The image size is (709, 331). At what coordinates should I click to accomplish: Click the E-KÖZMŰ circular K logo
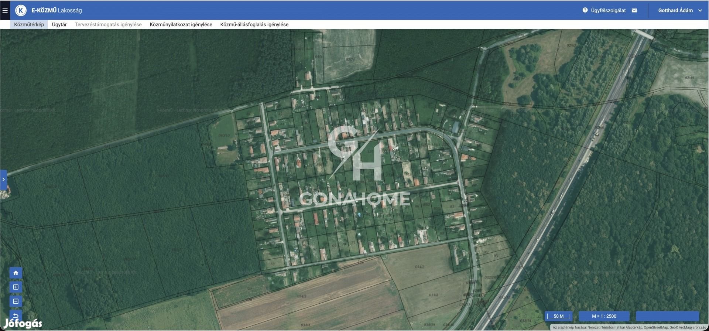click(21, 10)
